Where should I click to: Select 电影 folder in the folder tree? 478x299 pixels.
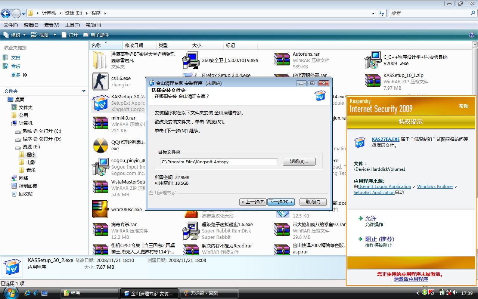31,163
